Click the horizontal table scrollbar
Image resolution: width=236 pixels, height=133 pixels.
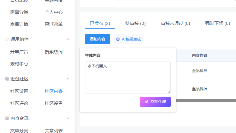[205, 101]
